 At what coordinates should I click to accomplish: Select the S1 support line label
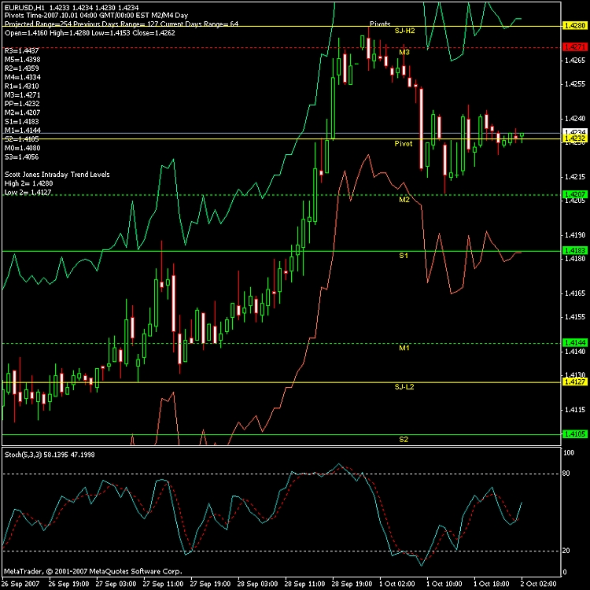point(404,256)
